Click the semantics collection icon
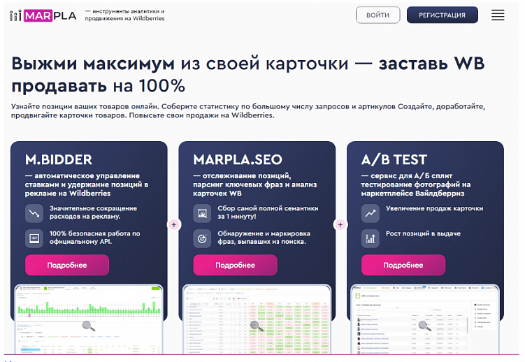525x362 pixels. (x=202, y=213)
